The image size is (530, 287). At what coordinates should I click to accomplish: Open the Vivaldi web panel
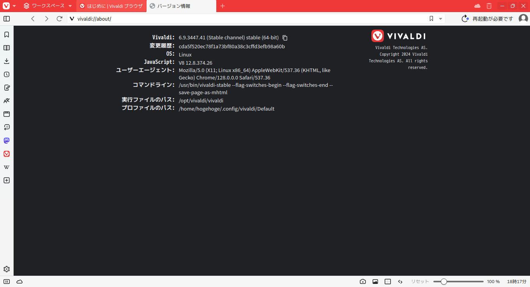(x=7, y=154)
